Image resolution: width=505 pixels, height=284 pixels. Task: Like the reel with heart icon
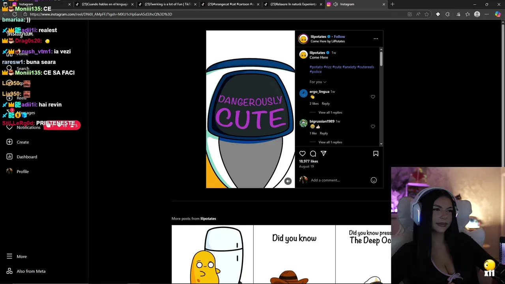[302, 153]
